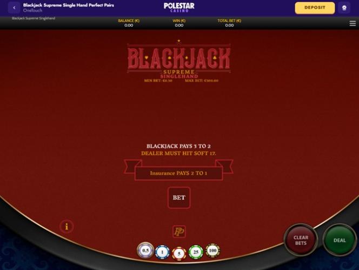Click the Polestar Casino logo
This screenshot has width=359, height=270.
179,7
